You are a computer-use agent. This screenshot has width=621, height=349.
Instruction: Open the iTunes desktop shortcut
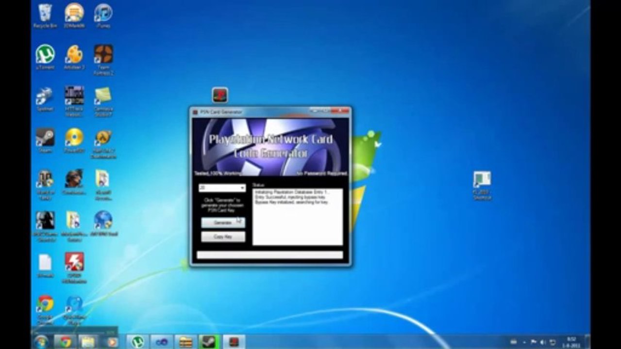point(103,16)
